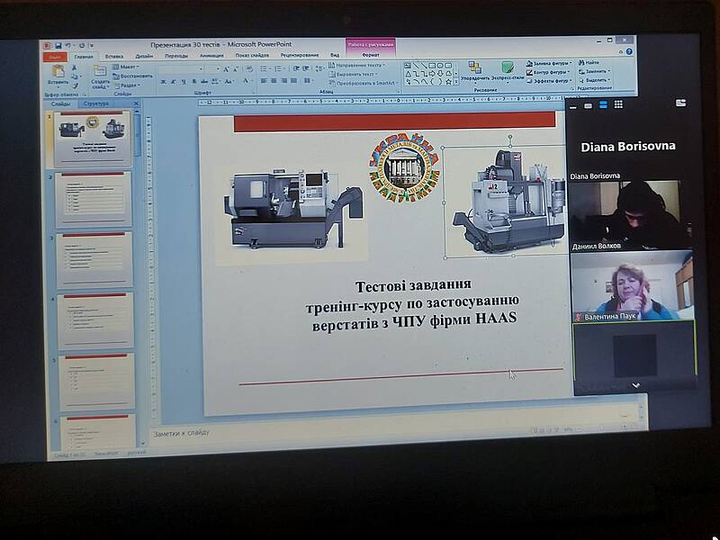Expand Shape Fill (Заливка фигуры) dropdown
Image resolution: width=720 pixels, height=540 pixels.
(569, 63)
